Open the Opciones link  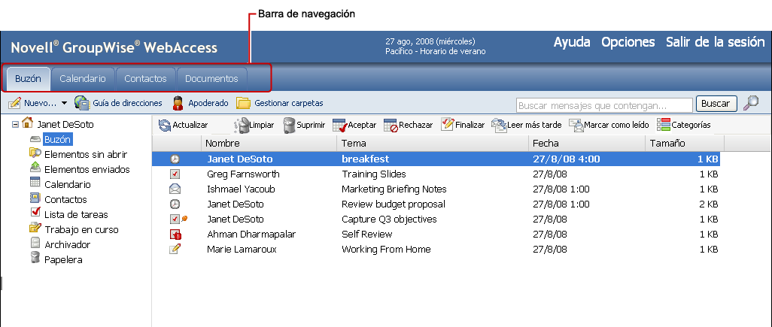(x=628, y=42)
